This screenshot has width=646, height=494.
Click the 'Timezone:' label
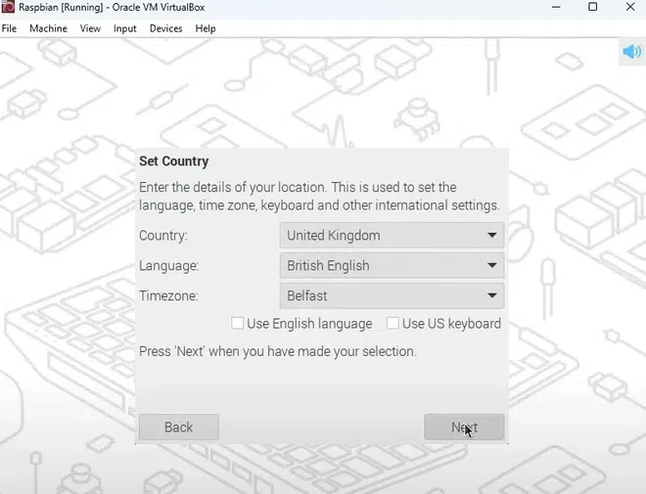168,295
